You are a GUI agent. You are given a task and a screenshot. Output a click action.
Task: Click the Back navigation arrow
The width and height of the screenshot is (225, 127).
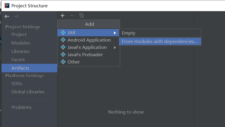(x=7, y=17)
